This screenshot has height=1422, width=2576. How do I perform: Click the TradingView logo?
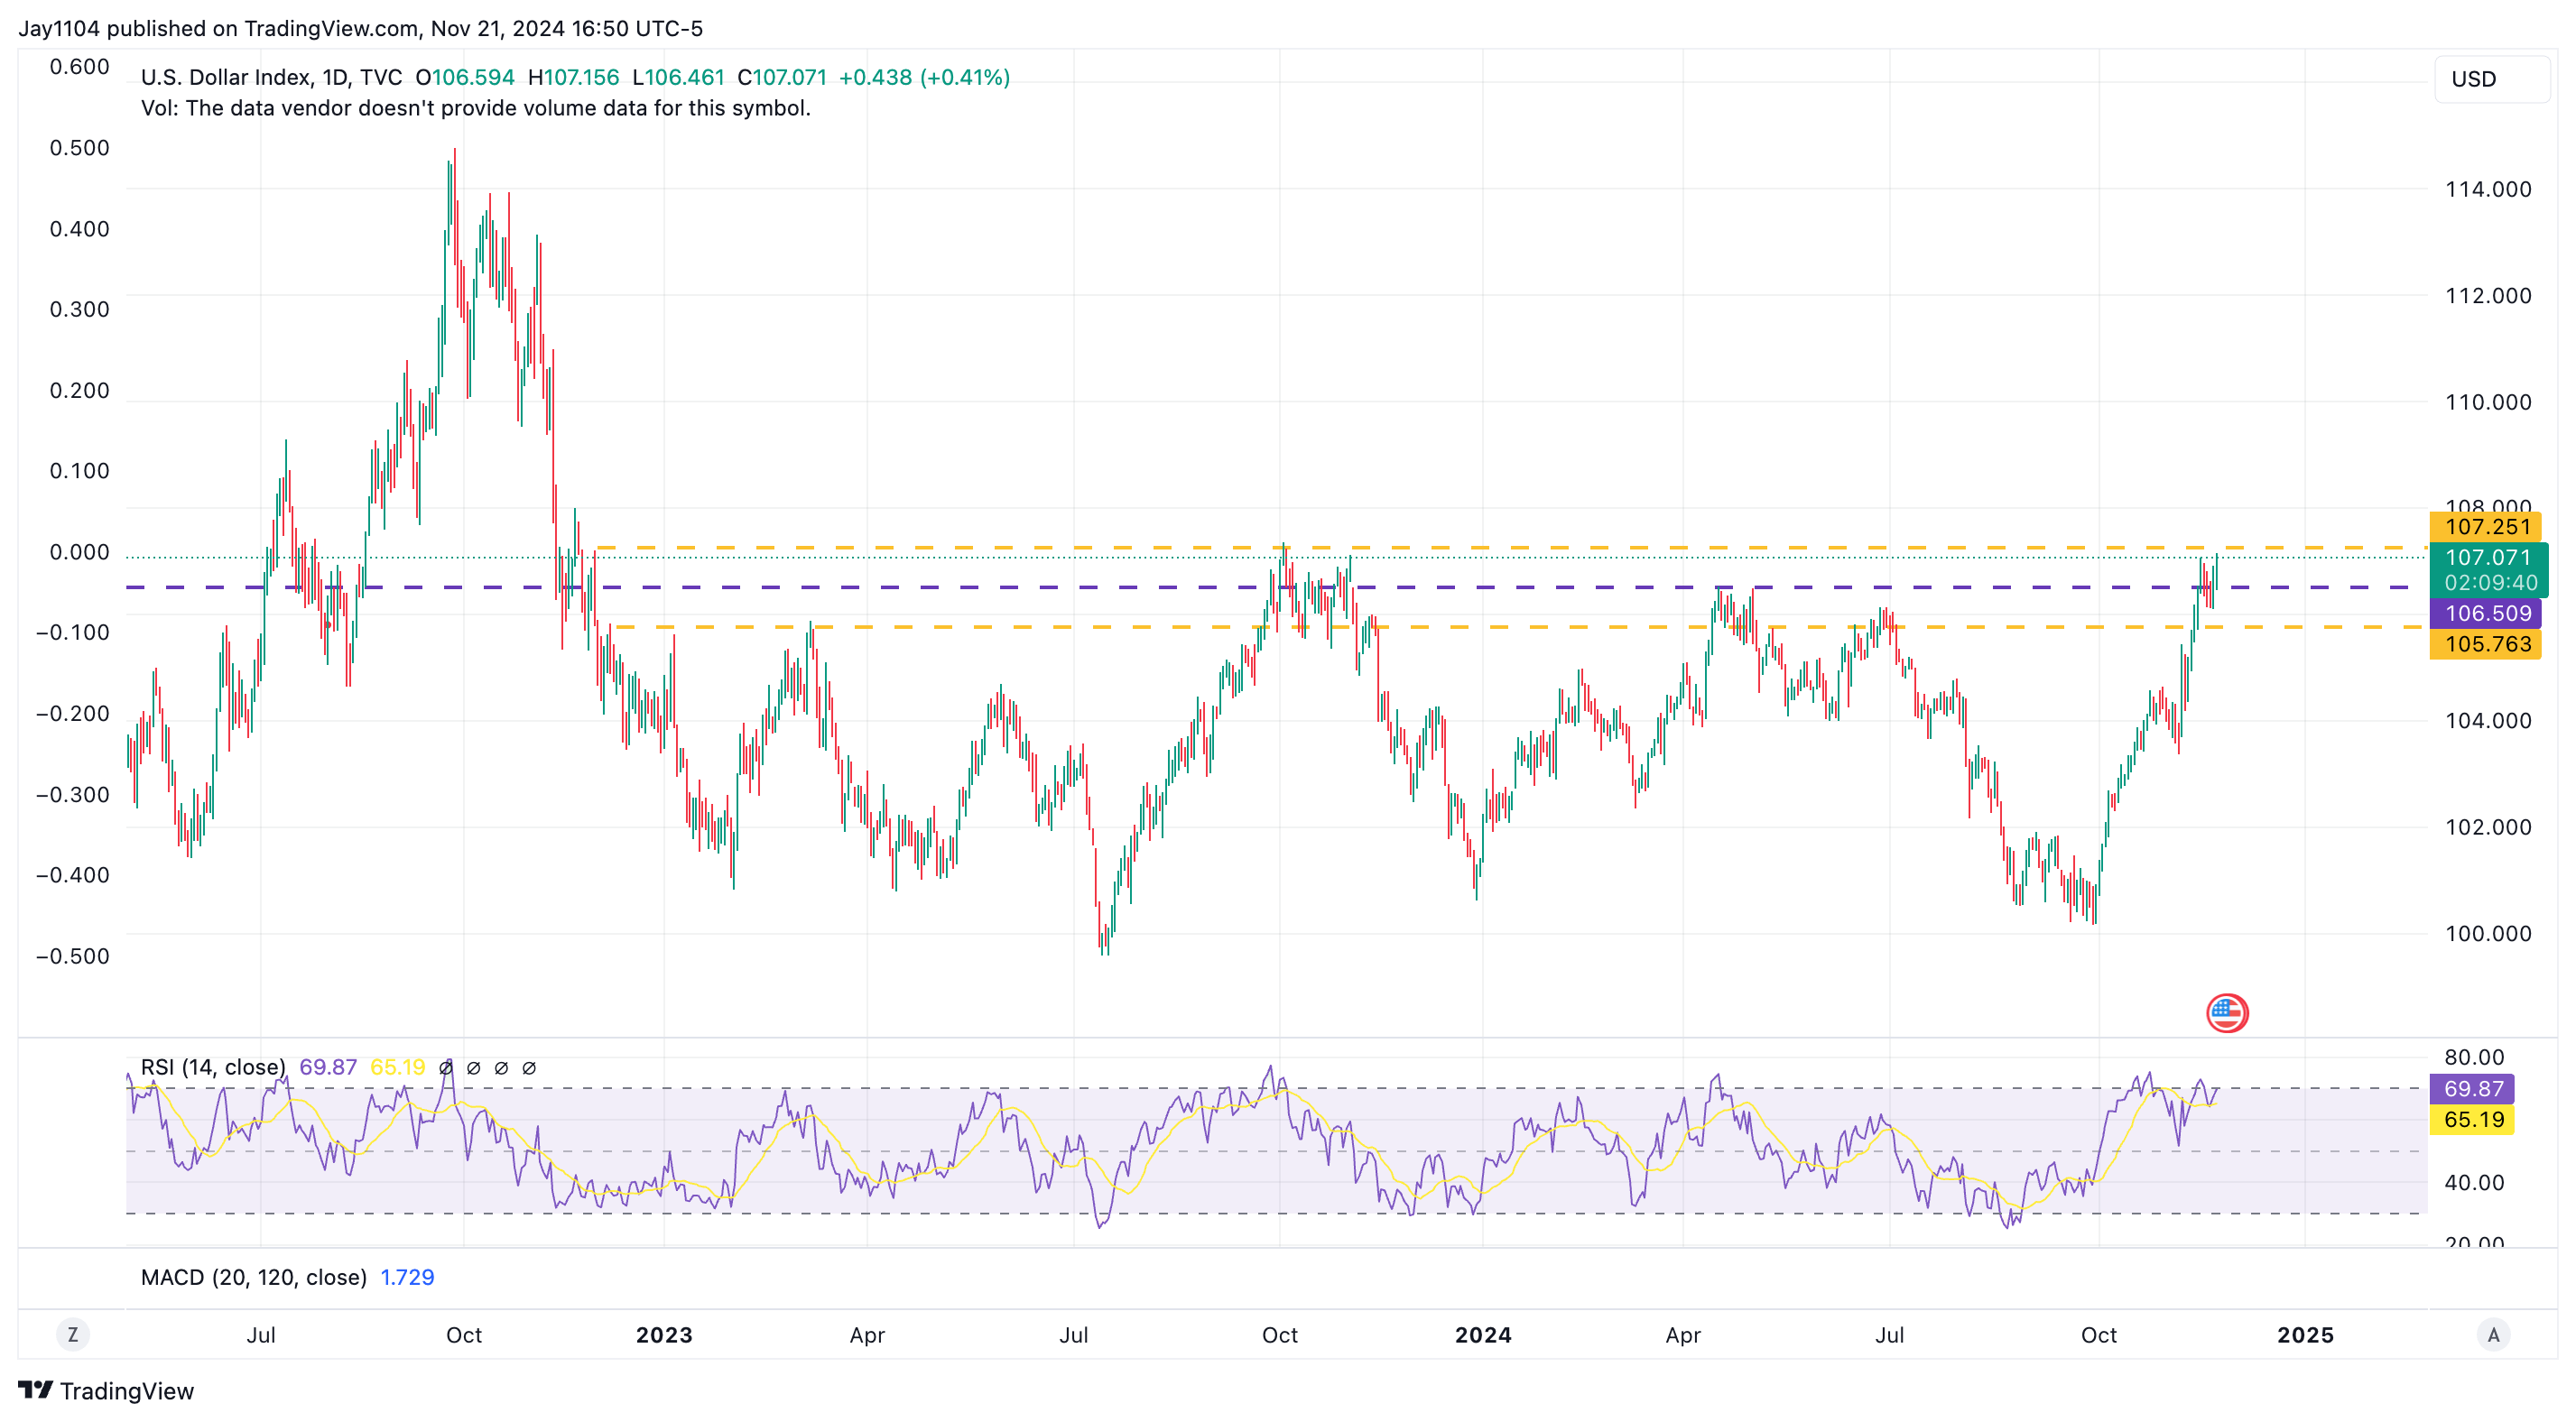[106, 1391]
